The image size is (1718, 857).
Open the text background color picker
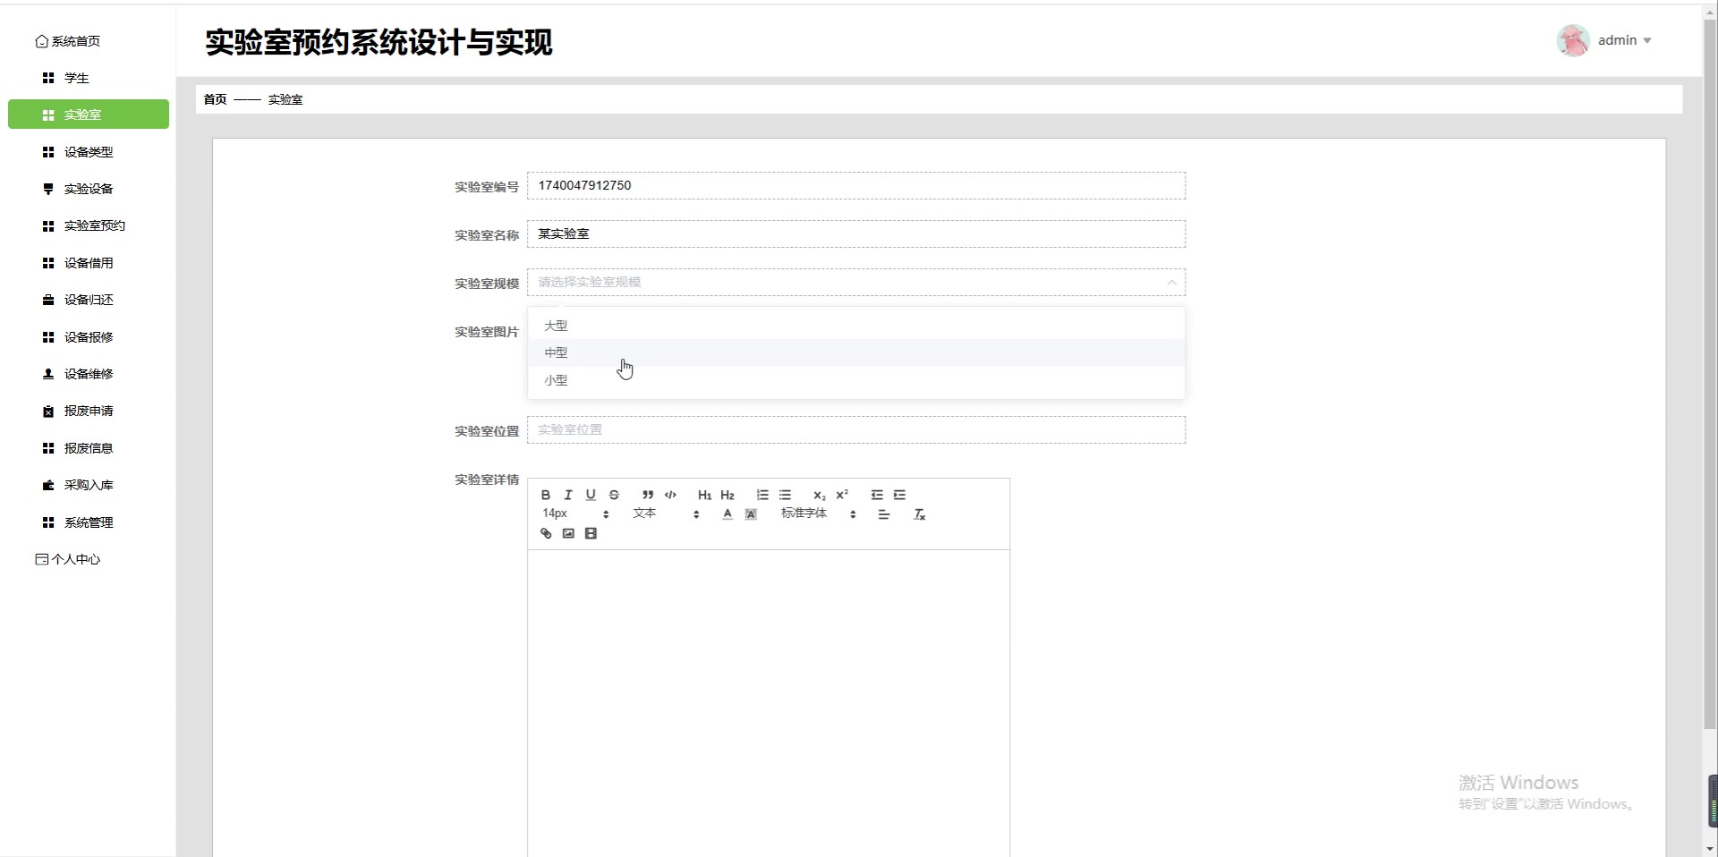point(751,514)
